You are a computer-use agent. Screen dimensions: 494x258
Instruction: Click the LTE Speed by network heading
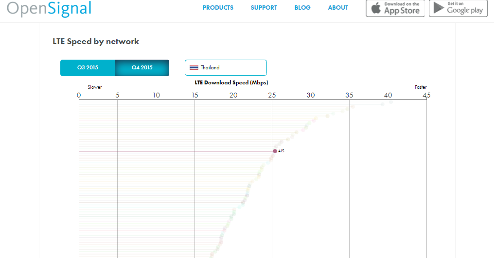[96, 42]
